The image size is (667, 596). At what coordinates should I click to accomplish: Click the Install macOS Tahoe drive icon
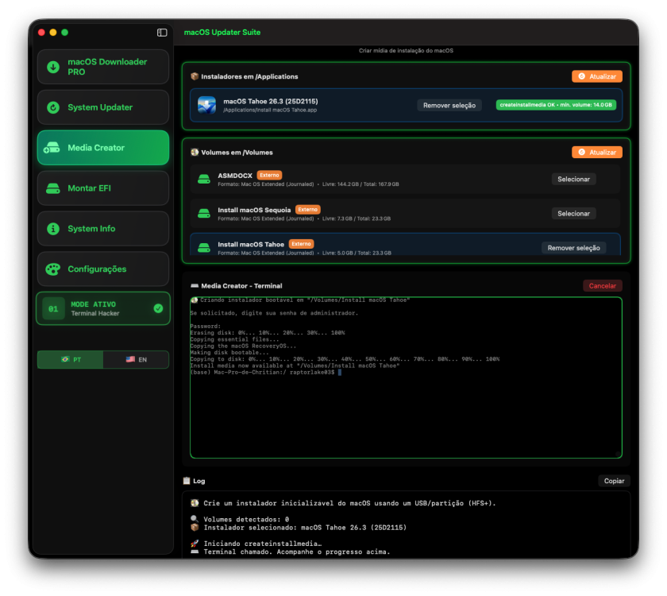[x=204, y=248]
